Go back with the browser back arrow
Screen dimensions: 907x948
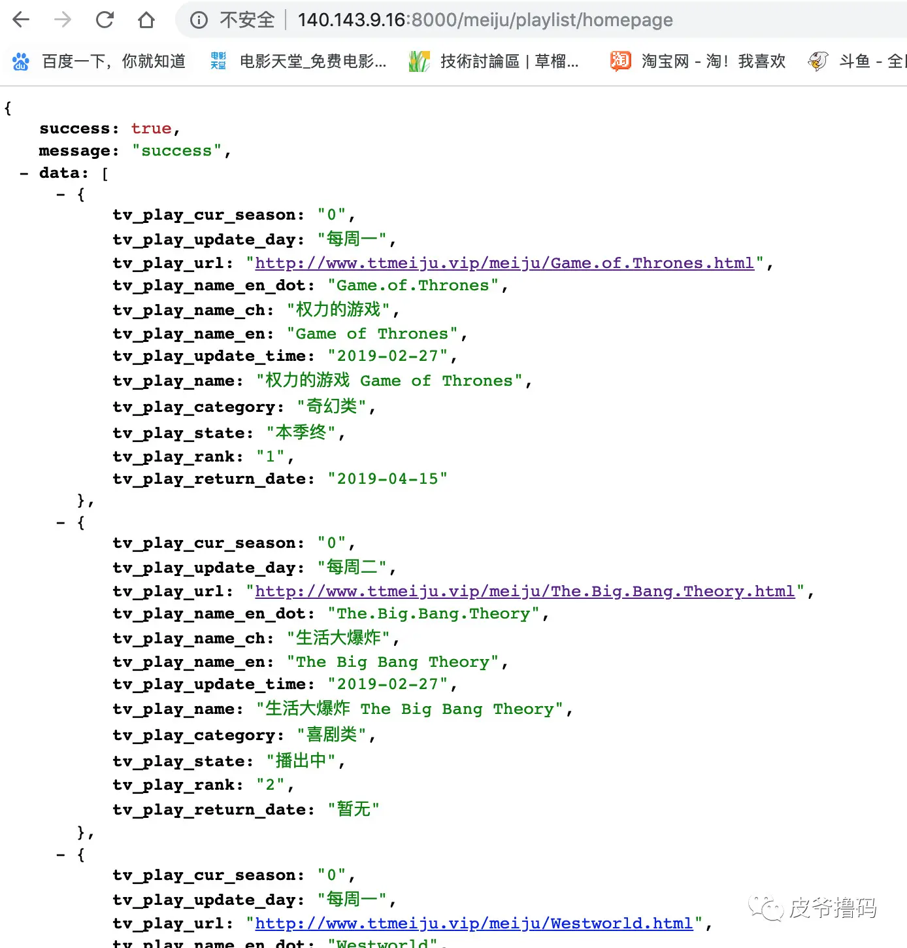click(22, 20)
